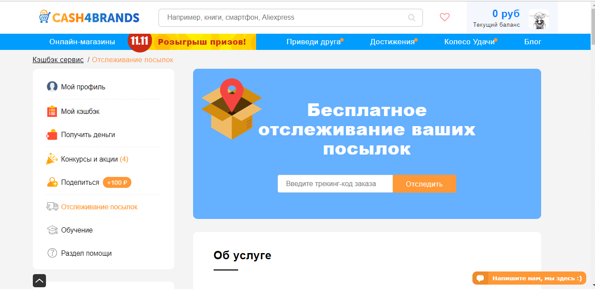This screenshot has width=595, height=289.
Task: Click the delivery truck icon in sidebar
Action: (52, 207)
